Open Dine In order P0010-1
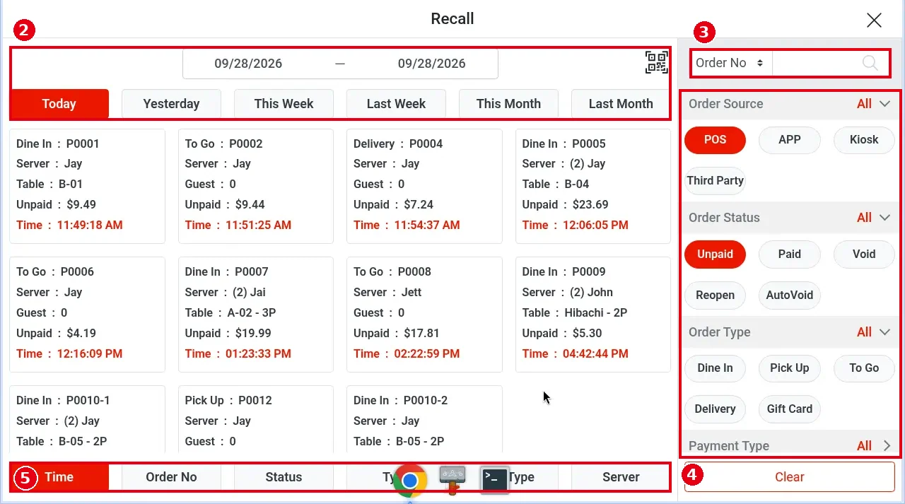Image resolution: width=905 pixels, height=504 pixels. tap(87, 421)
